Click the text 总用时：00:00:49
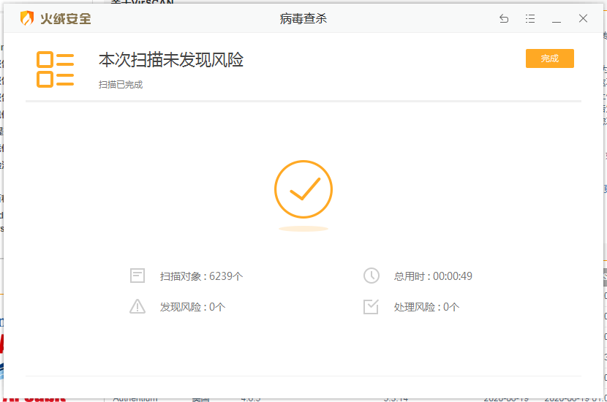 click(x=433, y=276)
